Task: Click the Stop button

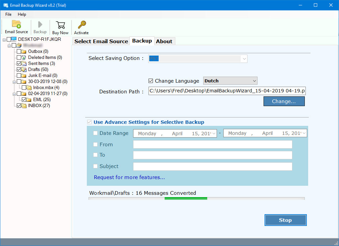Action: point(285,220)
